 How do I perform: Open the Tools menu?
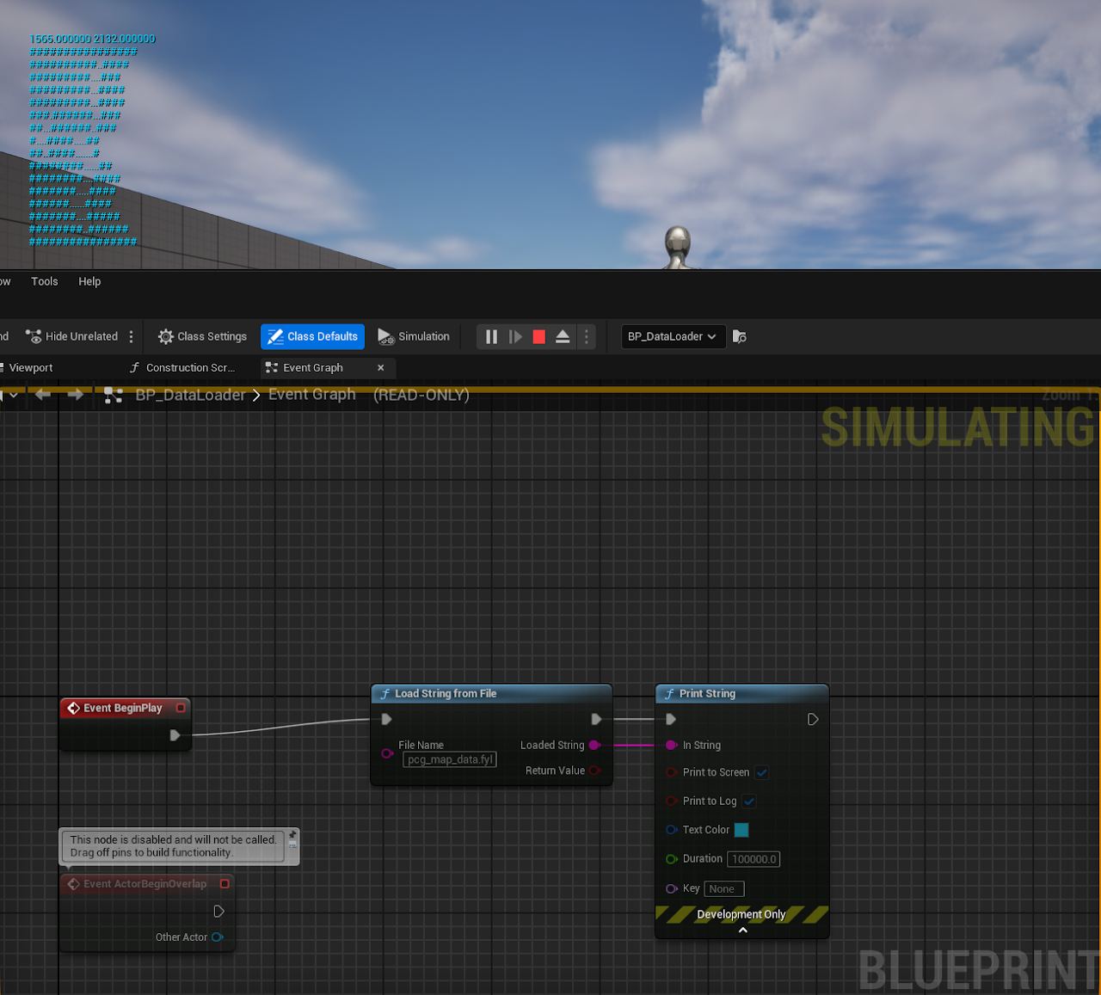45,281
